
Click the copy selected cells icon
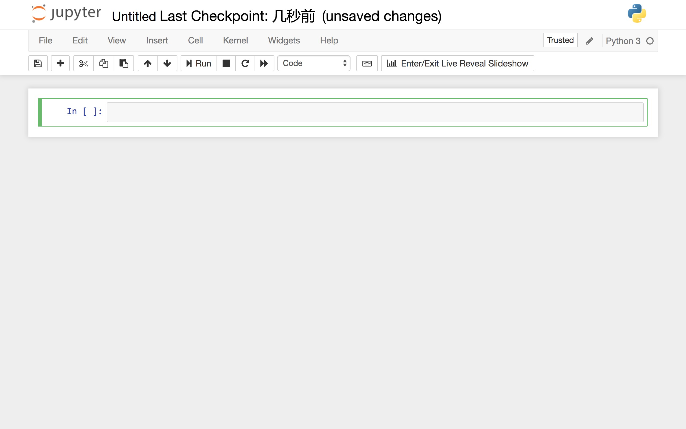104,63
